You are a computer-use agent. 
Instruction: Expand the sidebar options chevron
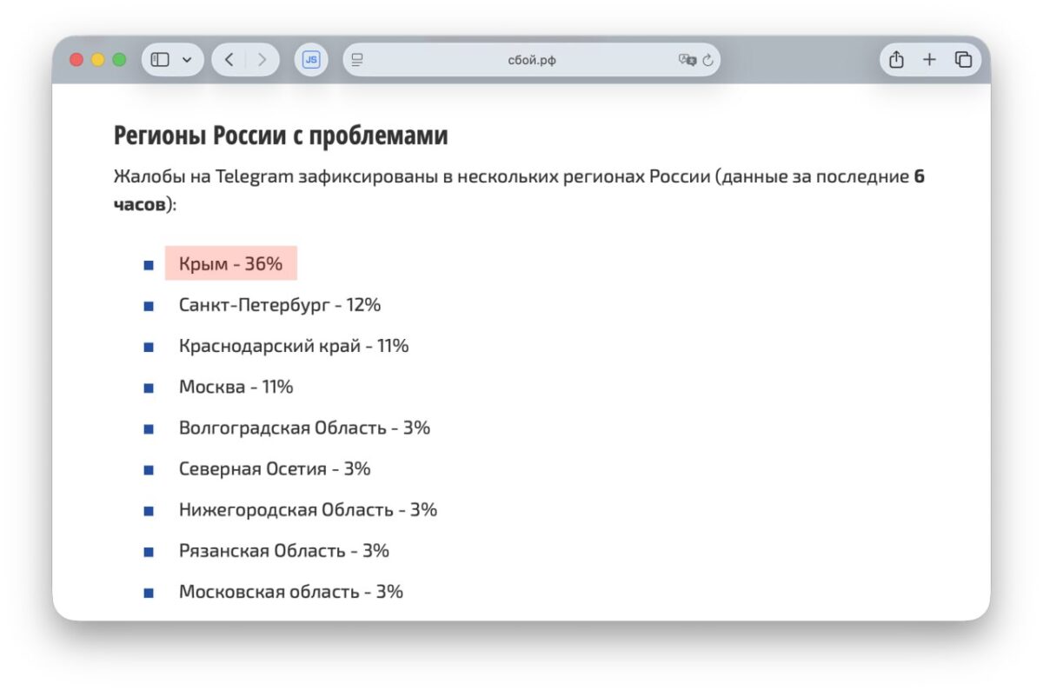(x=184, y=59)
